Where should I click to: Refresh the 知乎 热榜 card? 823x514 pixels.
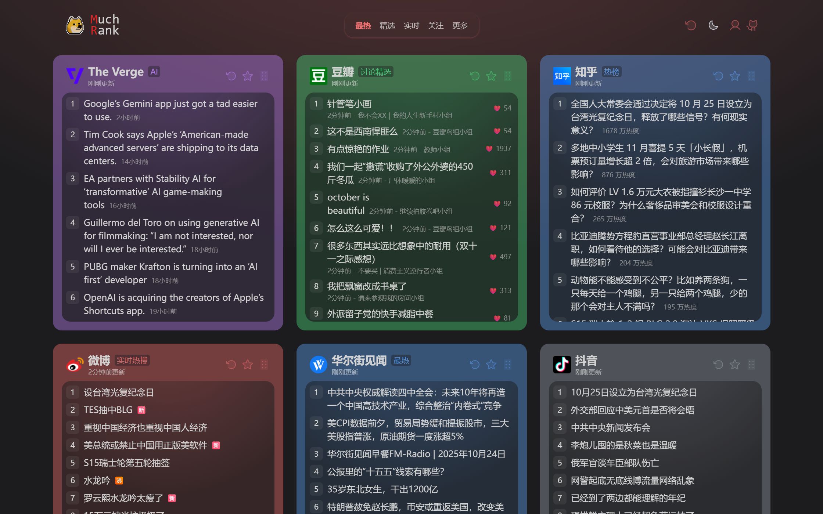718,76
